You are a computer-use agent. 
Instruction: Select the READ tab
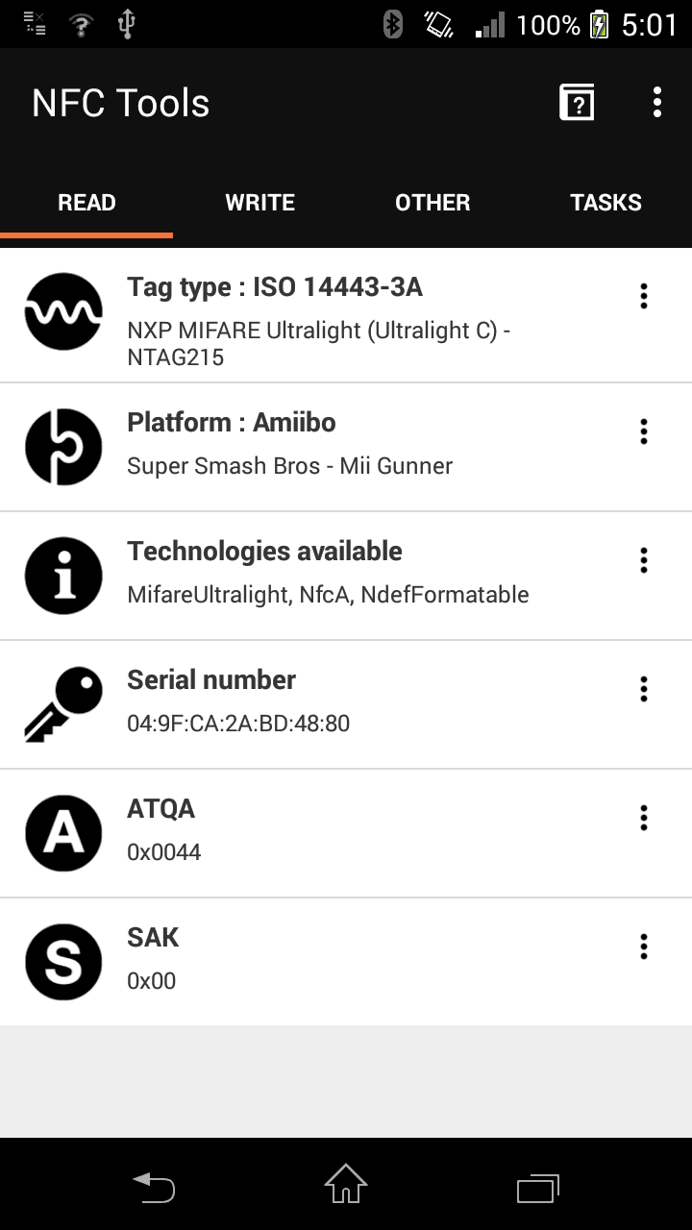(86, 203)
